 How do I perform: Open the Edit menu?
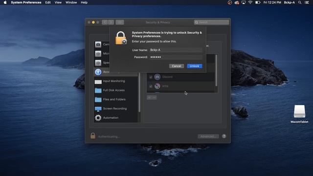pyautogui.click(x=48, y=2)
